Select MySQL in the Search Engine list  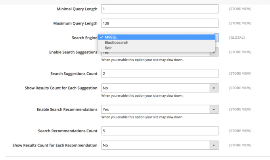pyautogui.click(x=111, y=37)
